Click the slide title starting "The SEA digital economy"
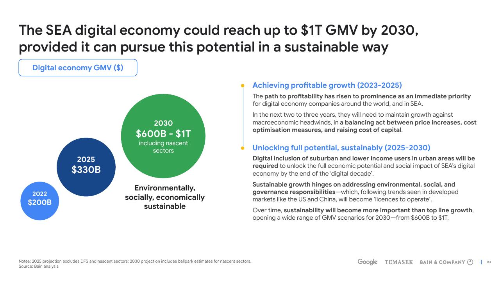Screen dimensions: 500x281 219,39
